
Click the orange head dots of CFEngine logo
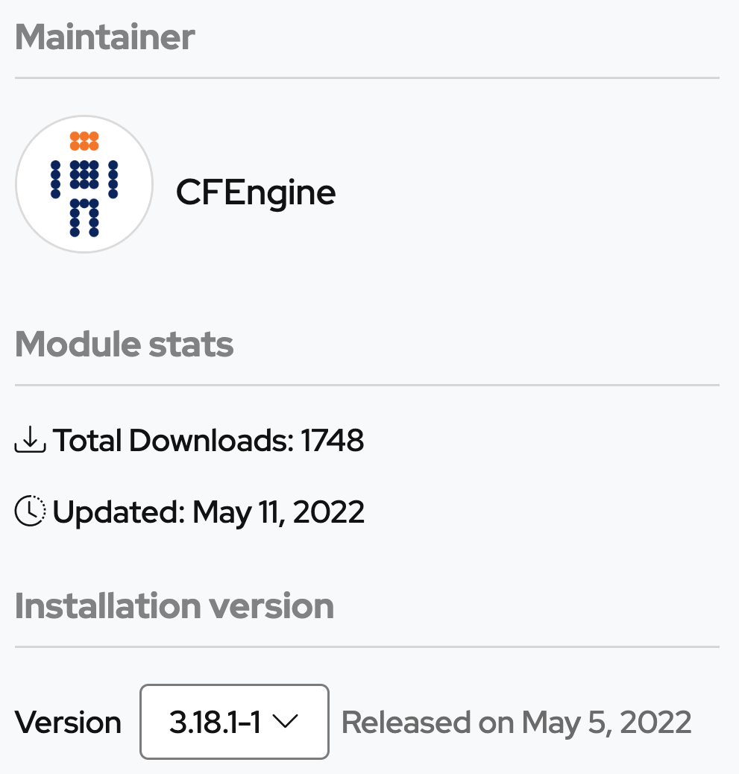(x=84, y=141)
